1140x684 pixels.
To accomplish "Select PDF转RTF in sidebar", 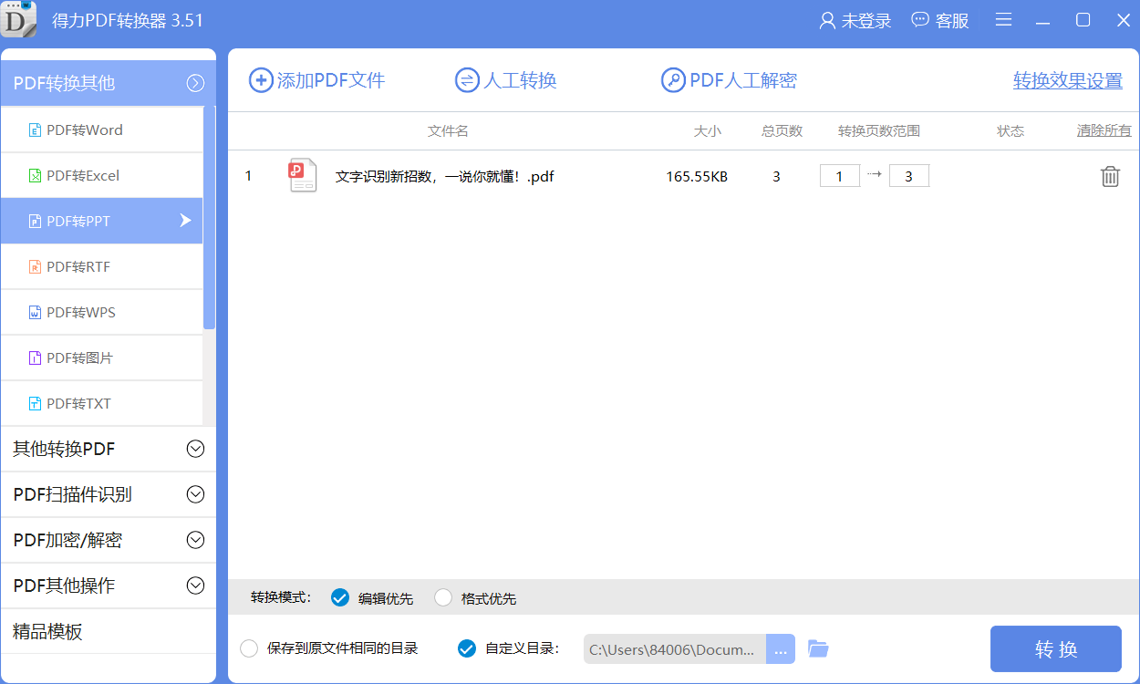I will 101,266.
